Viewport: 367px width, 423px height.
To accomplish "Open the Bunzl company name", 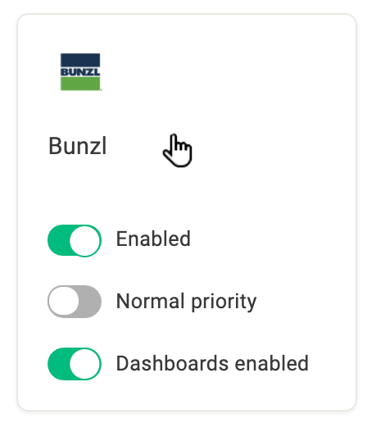I will 77,146.
